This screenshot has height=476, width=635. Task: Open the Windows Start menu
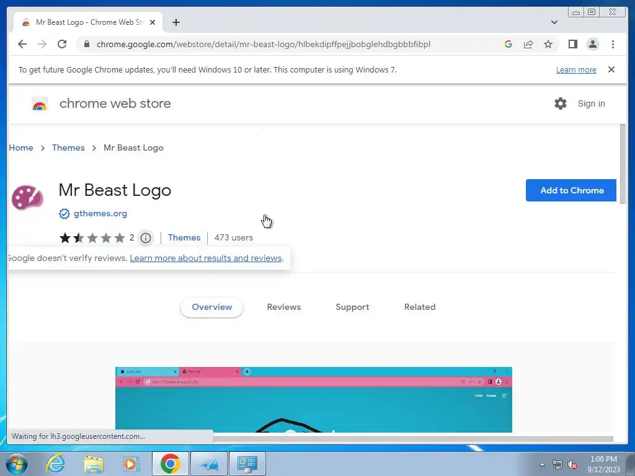17,464
